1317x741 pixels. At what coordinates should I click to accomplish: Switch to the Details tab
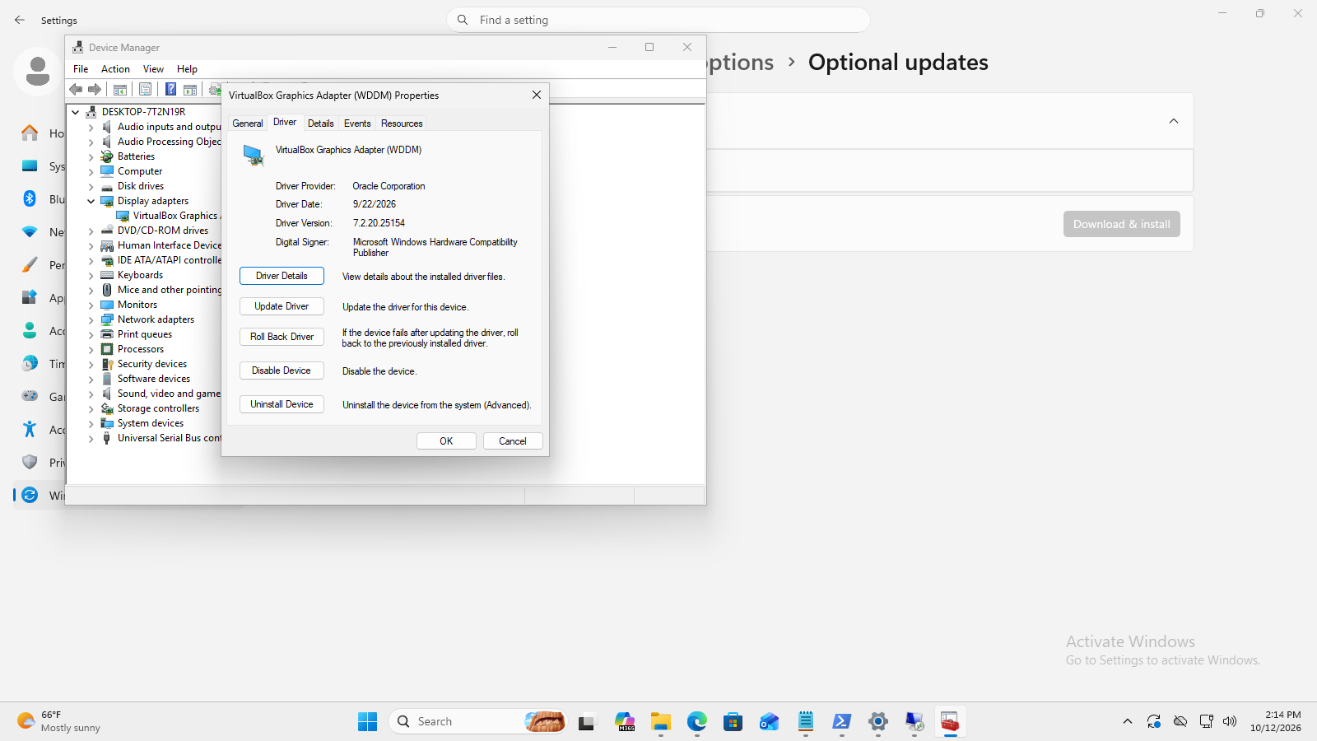[x=321, y=123]
